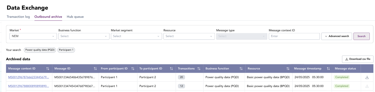
Task: Switch to Transaction log tab
Action: click(x=18, y=17)
